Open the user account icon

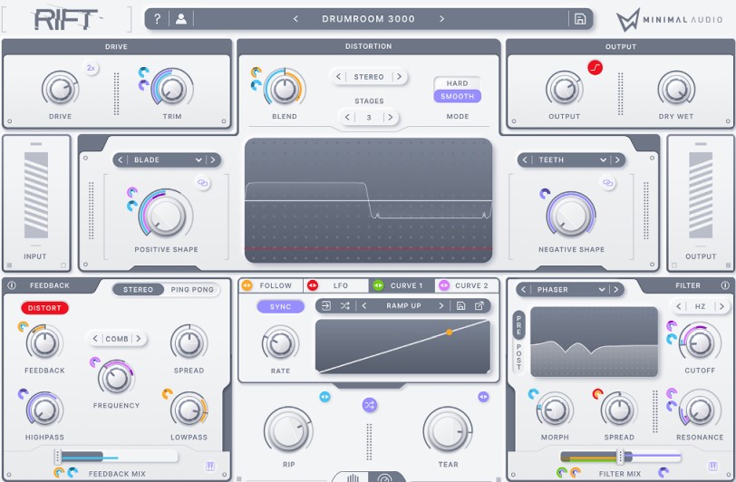coord(181,19)
